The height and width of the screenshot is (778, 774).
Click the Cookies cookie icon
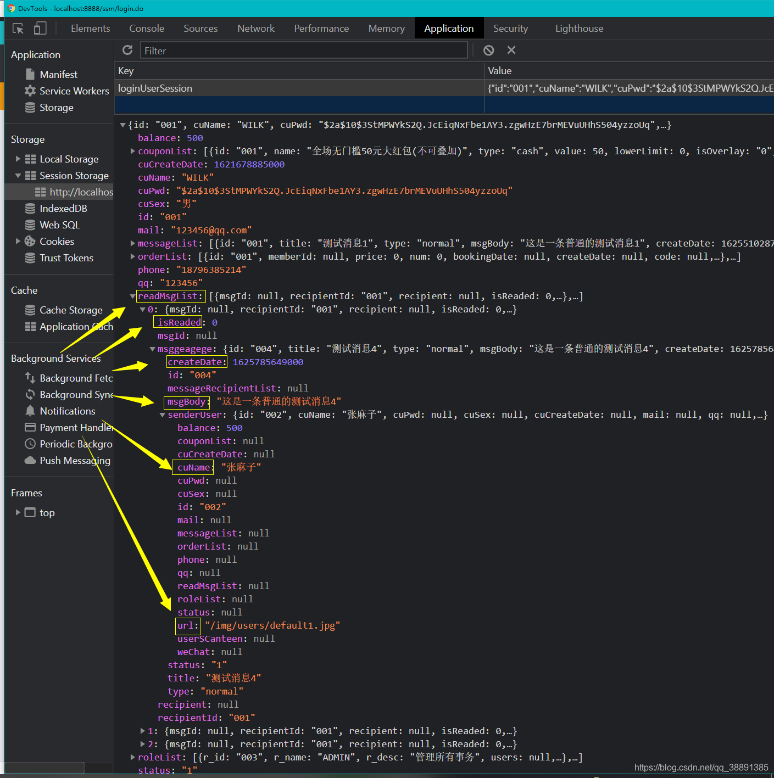pos(30,242)
